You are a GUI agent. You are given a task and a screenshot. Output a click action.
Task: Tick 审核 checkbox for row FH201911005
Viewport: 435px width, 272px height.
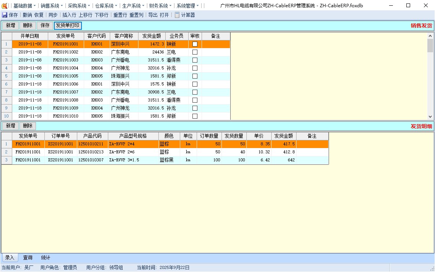[x=195, y=76]
